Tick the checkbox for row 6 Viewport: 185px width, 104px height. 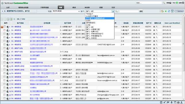[x=5, y=44]
